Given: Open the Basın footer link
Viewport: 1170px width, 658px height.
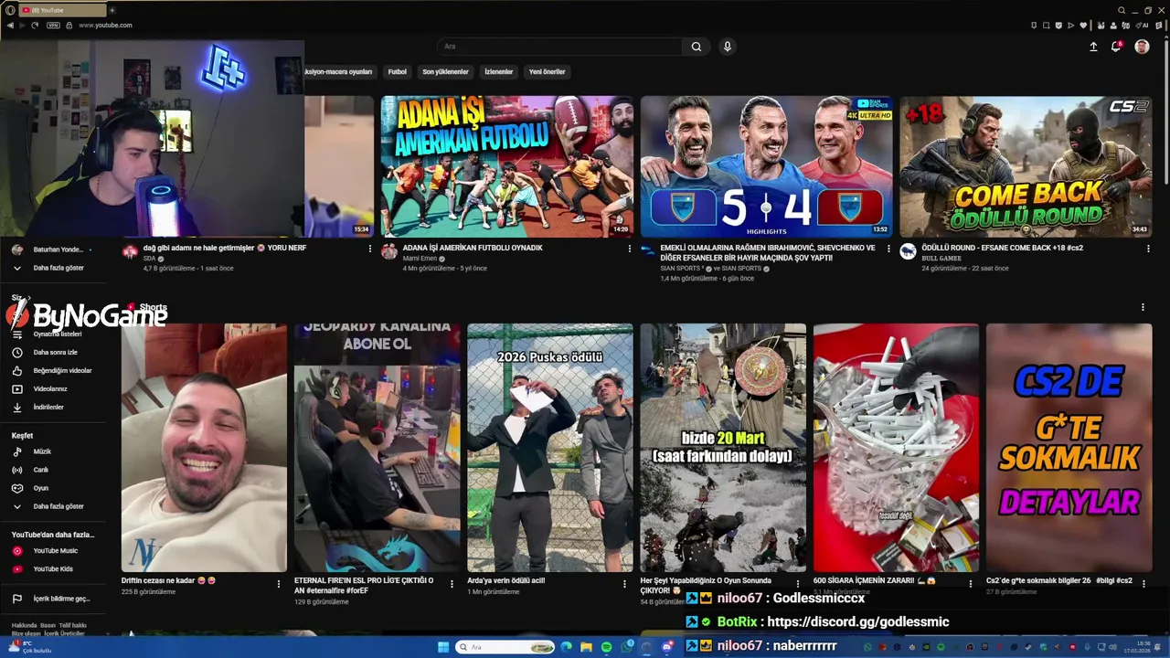Looking at the screenshot, I should pos(48,626).
